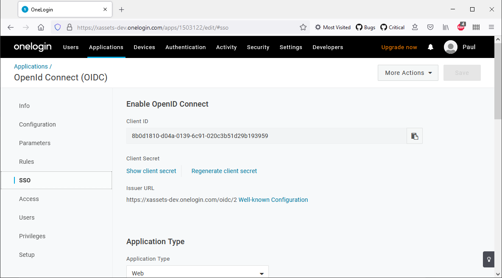
Task: Save the page to Pocket
Action: point(430,27)
